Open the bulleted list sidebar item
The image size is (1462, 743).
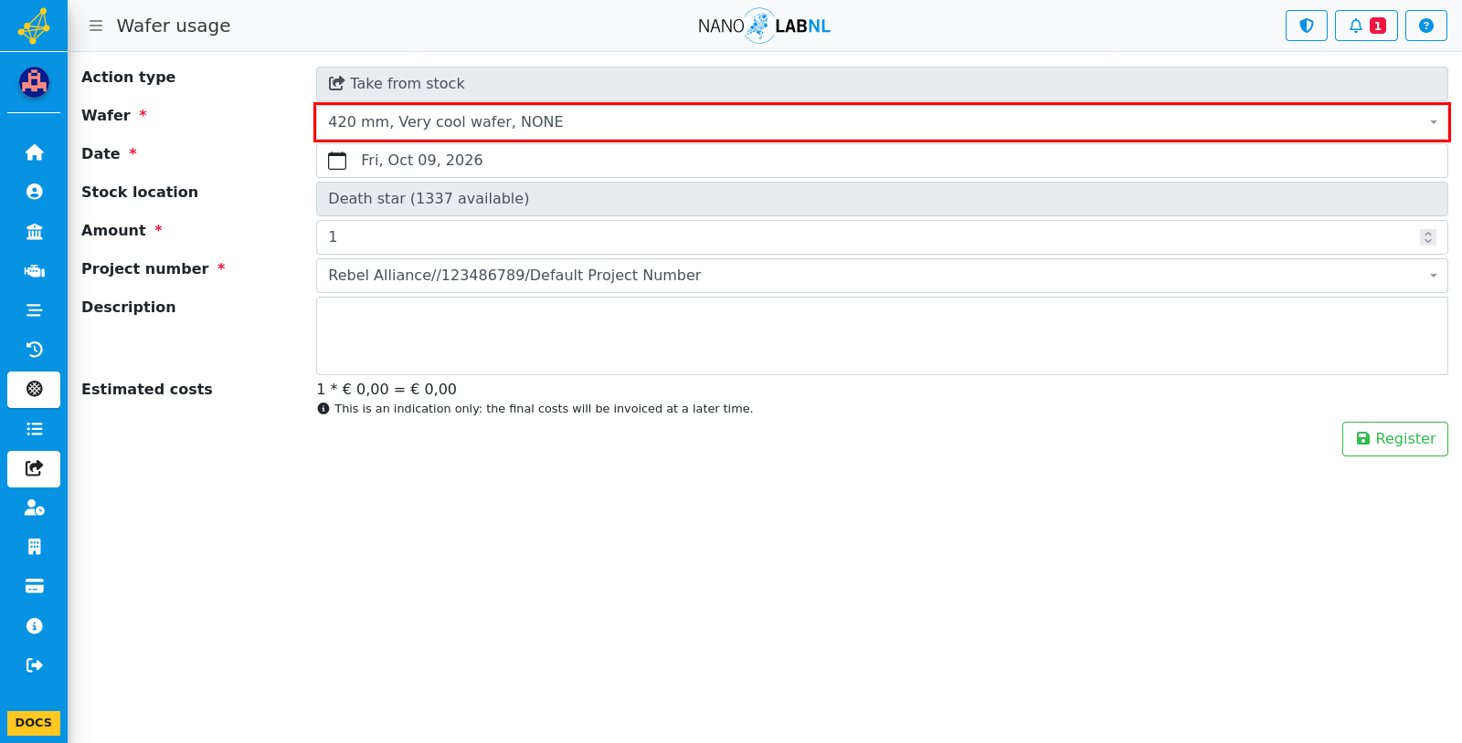(x=34, y=429)
